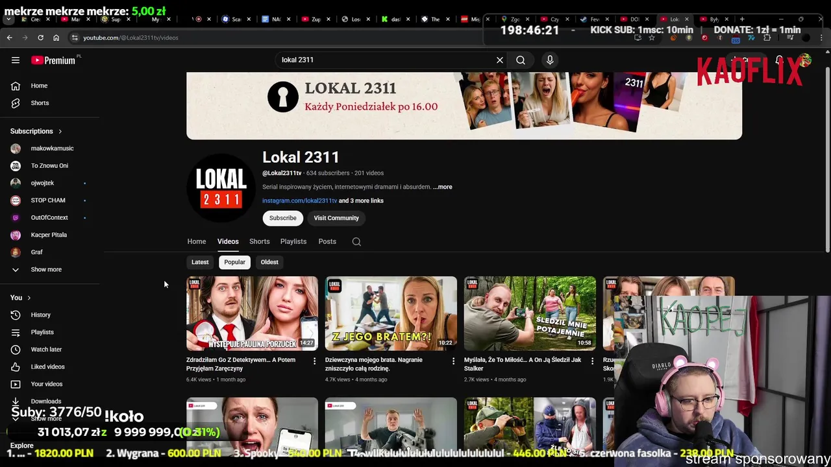831x467 pixels.
Task: Switch to the Posts tab
Action: coord(327,241)
